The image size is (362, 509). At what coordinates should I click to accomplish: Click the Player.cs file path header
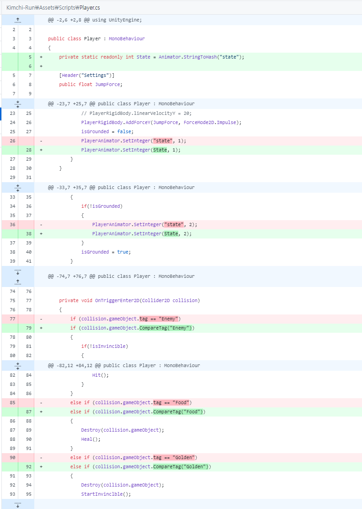[x=53, y=7]
